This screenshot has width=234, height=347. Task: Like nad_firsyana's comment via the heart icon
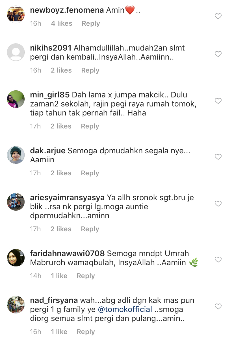point(218,306)
